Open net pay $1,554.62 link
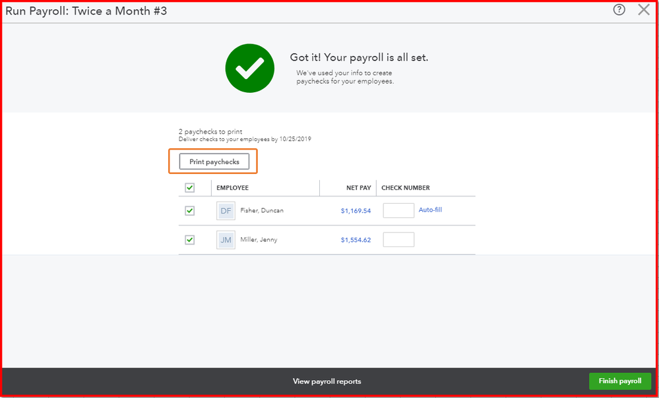 (x=356, y=240)
